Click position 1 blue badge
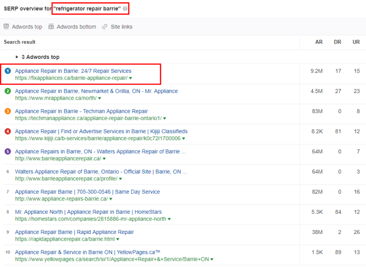This screenshot has width=366, height=268. click(x=8, y=71)
